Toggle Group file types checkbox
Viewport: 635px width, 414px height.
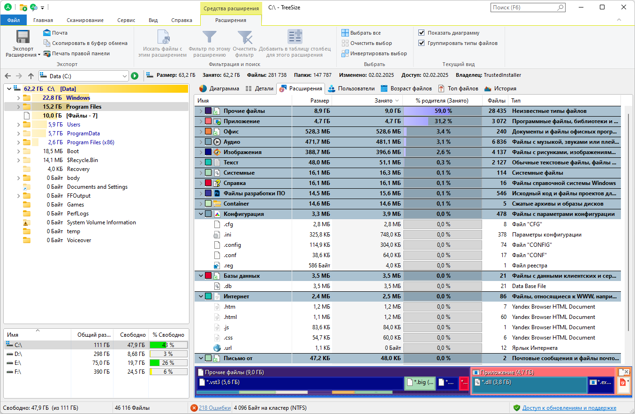point(421,43)
